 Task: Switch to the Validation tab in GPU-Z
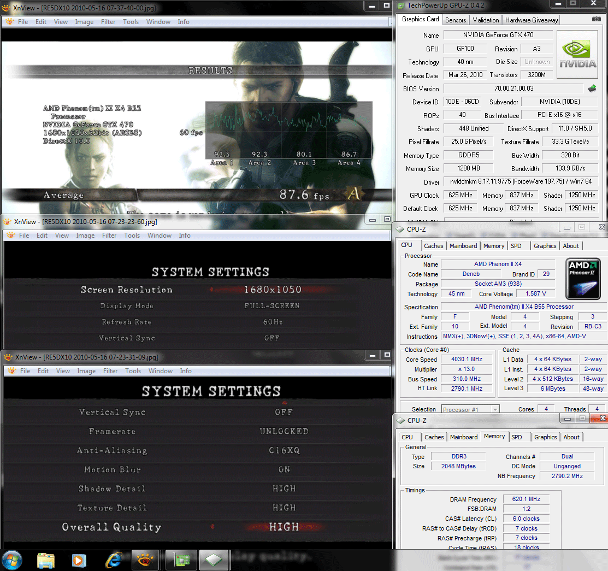point(486,20)
